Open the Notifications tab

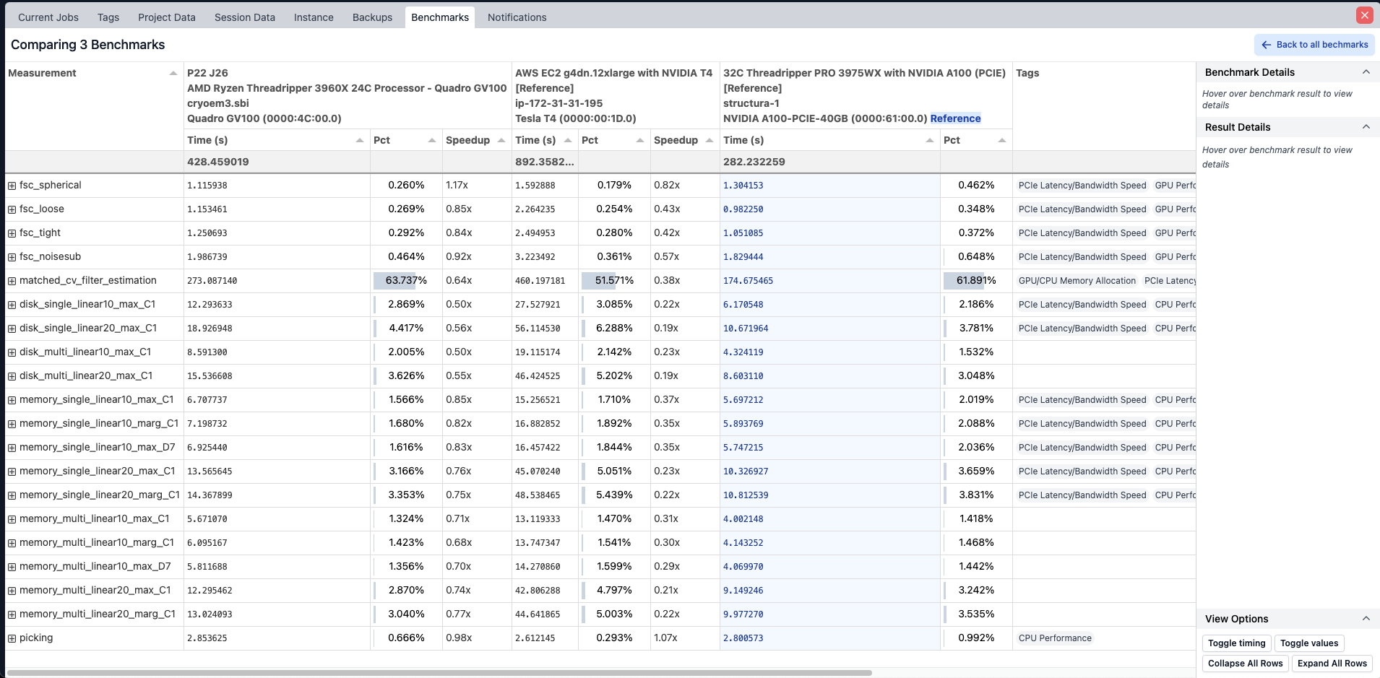tap(517, 17)
